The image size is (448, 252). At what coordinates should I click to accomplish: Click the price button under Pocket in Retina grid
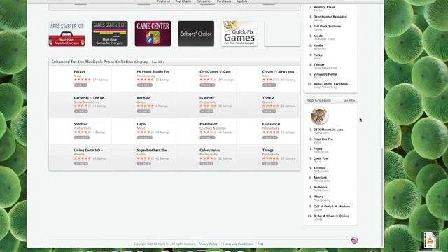pyautogui.click(x=80, y=85)
